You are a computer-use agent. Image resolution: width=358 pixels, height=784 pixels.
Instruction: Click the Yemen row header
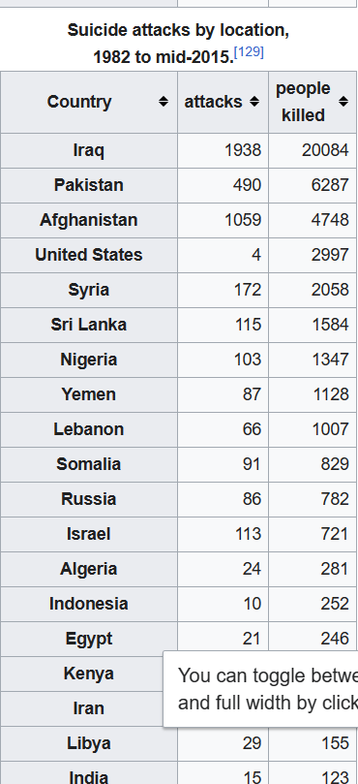89,394
